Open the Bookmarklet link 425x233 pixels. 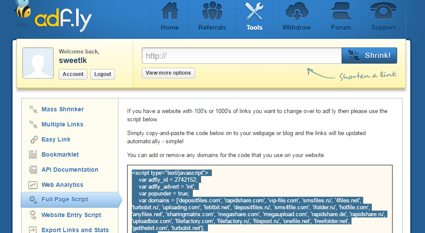pyautogui.click(x=60, y=154)
